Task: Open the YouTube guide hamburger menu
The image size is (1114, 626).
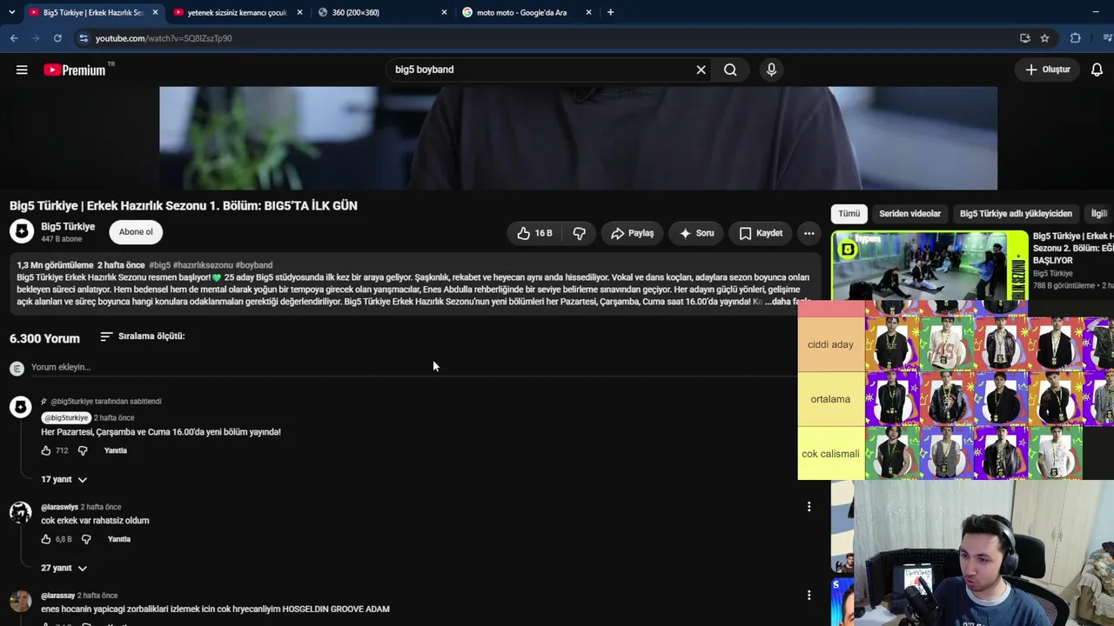Action: coord(22,70)
